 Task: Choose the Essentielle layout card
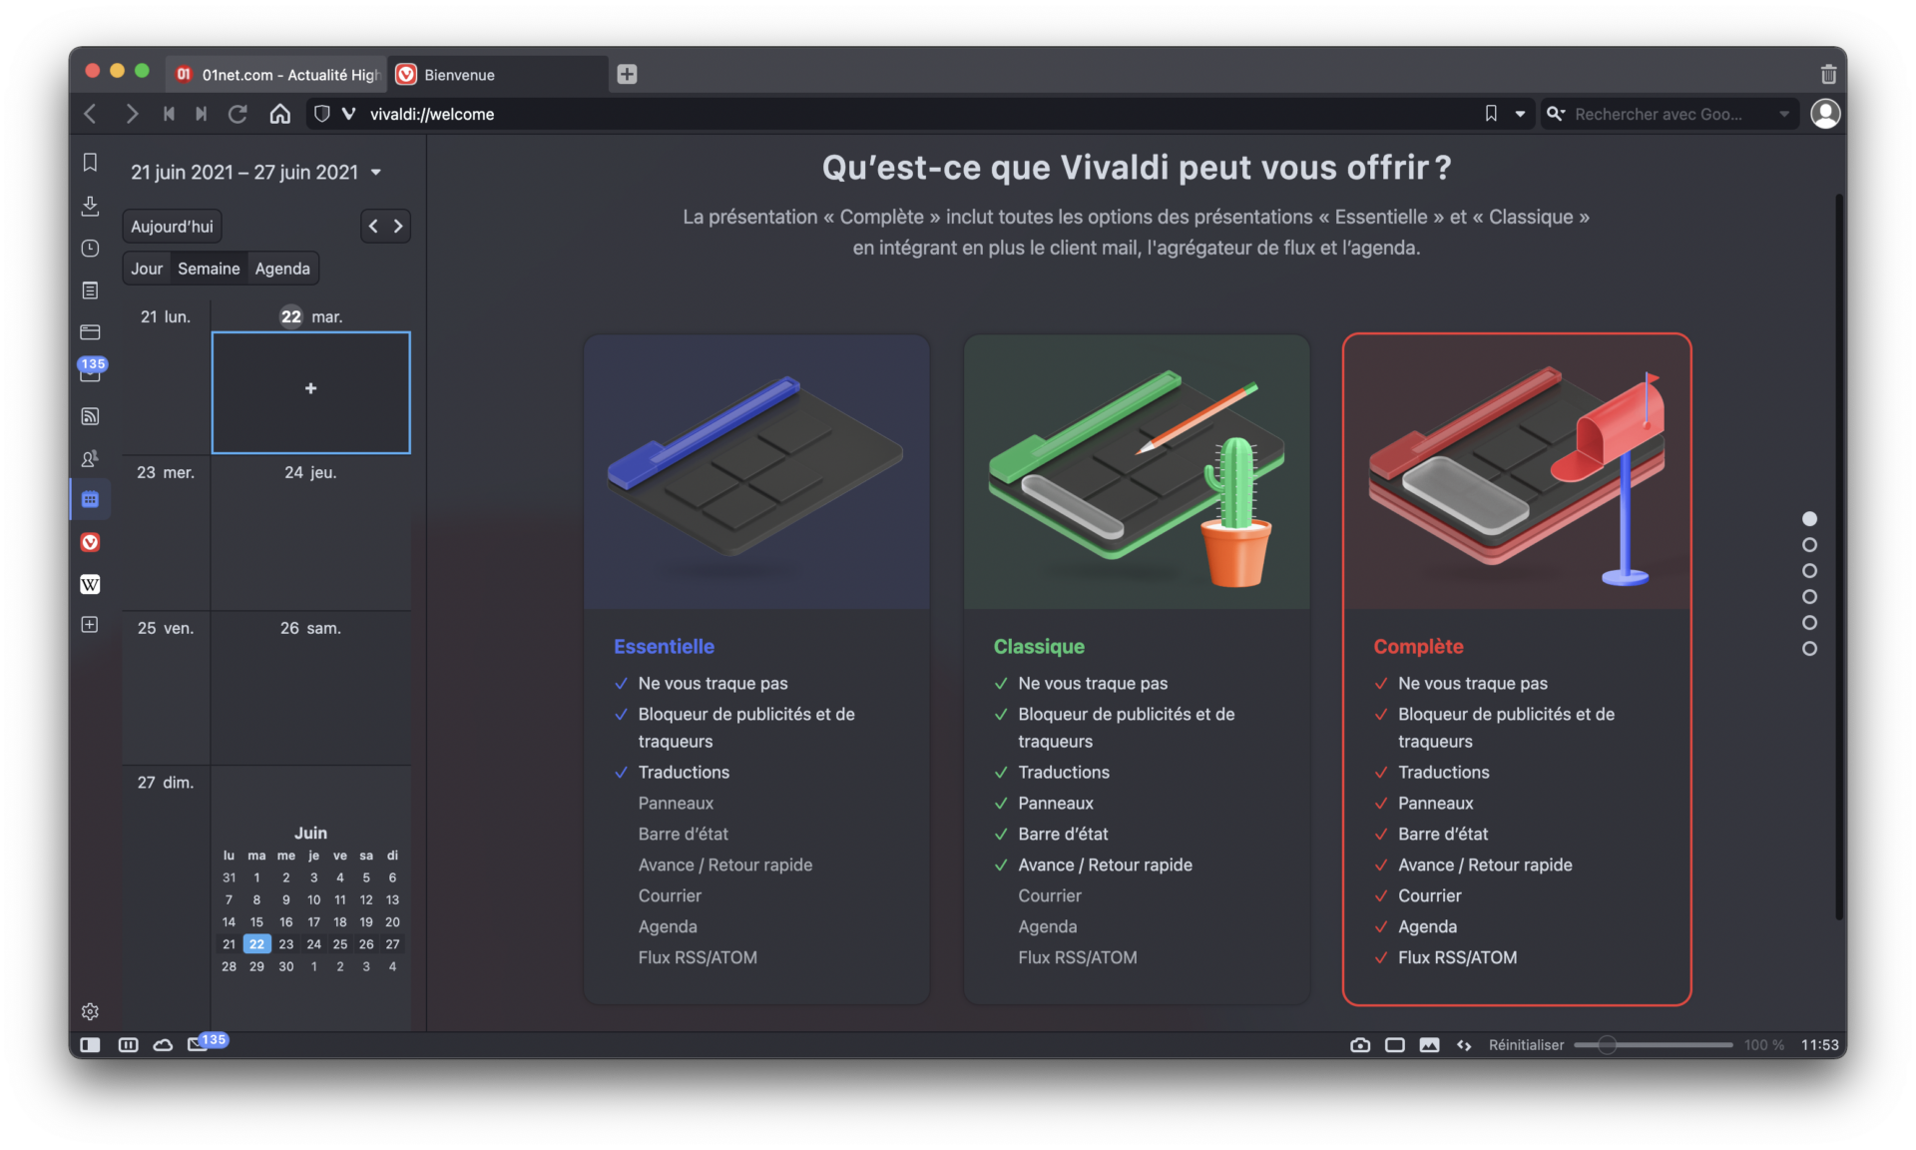click(x=756, y=669)
